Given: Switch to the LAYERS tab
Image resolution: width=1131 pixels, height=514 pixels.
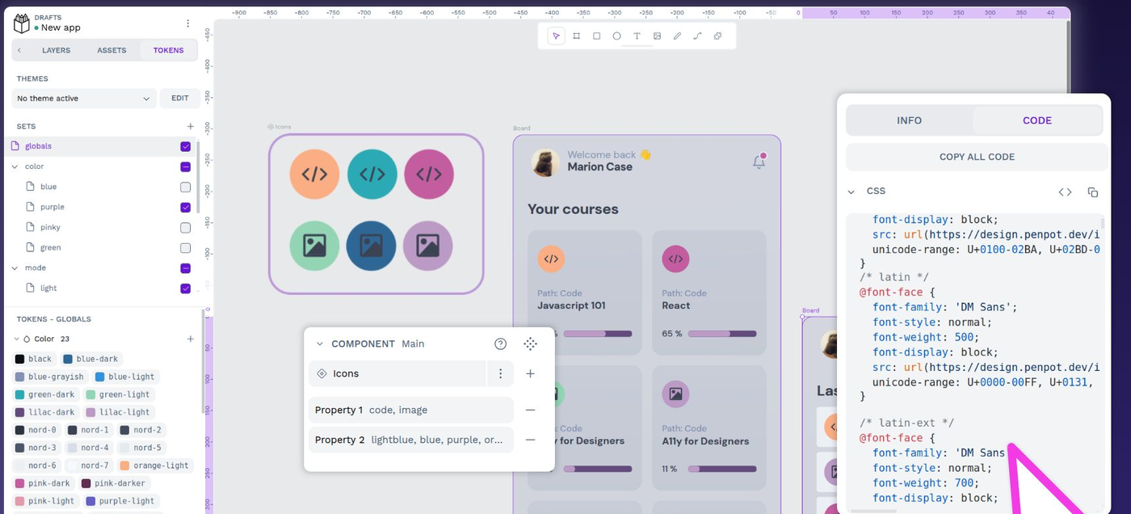Looking at the screenshot, I should pyautogui.click(x=57, y=50).
